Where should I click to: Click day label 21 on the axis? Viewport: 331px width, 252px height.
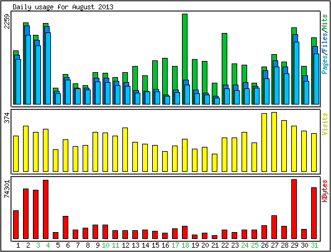pyautogui.click(x=215, y=245)
